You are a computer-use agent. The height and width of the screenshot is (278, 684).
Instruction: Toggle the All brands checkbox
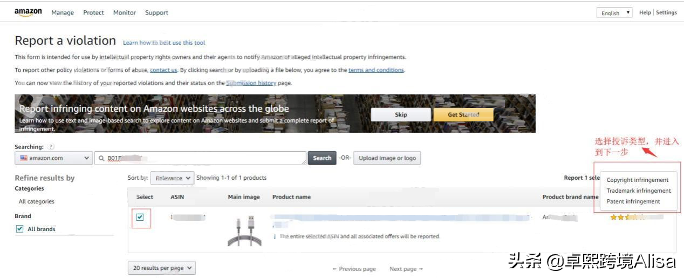(x=20, y=229)
